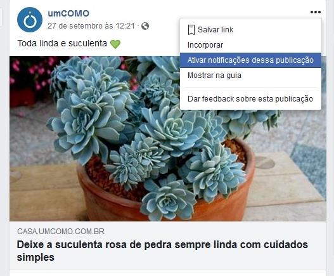Choose Dar feedback sobre esta publicação

point(250,99)
